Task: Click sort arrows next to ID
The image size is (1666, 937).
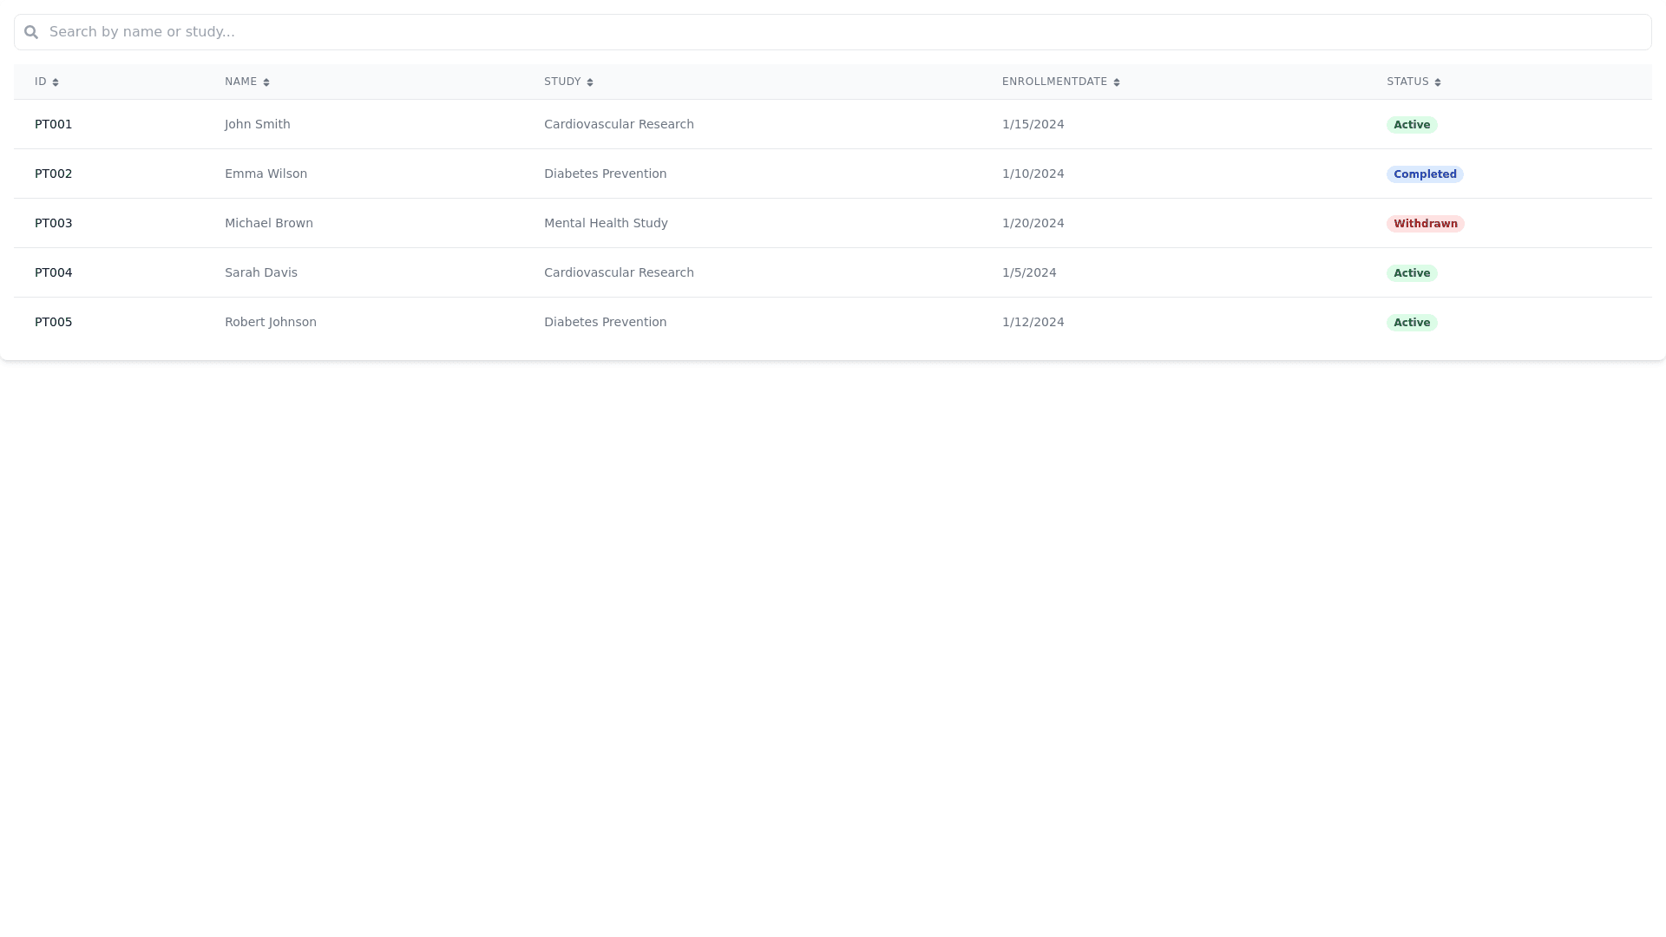Action: pyautogui.click(x=56, y=82)
